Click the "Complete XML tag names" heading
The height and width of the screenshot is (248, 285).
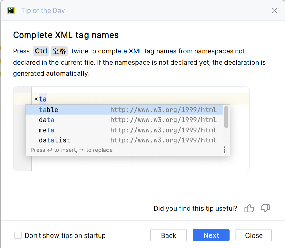(x=66, y=35)
